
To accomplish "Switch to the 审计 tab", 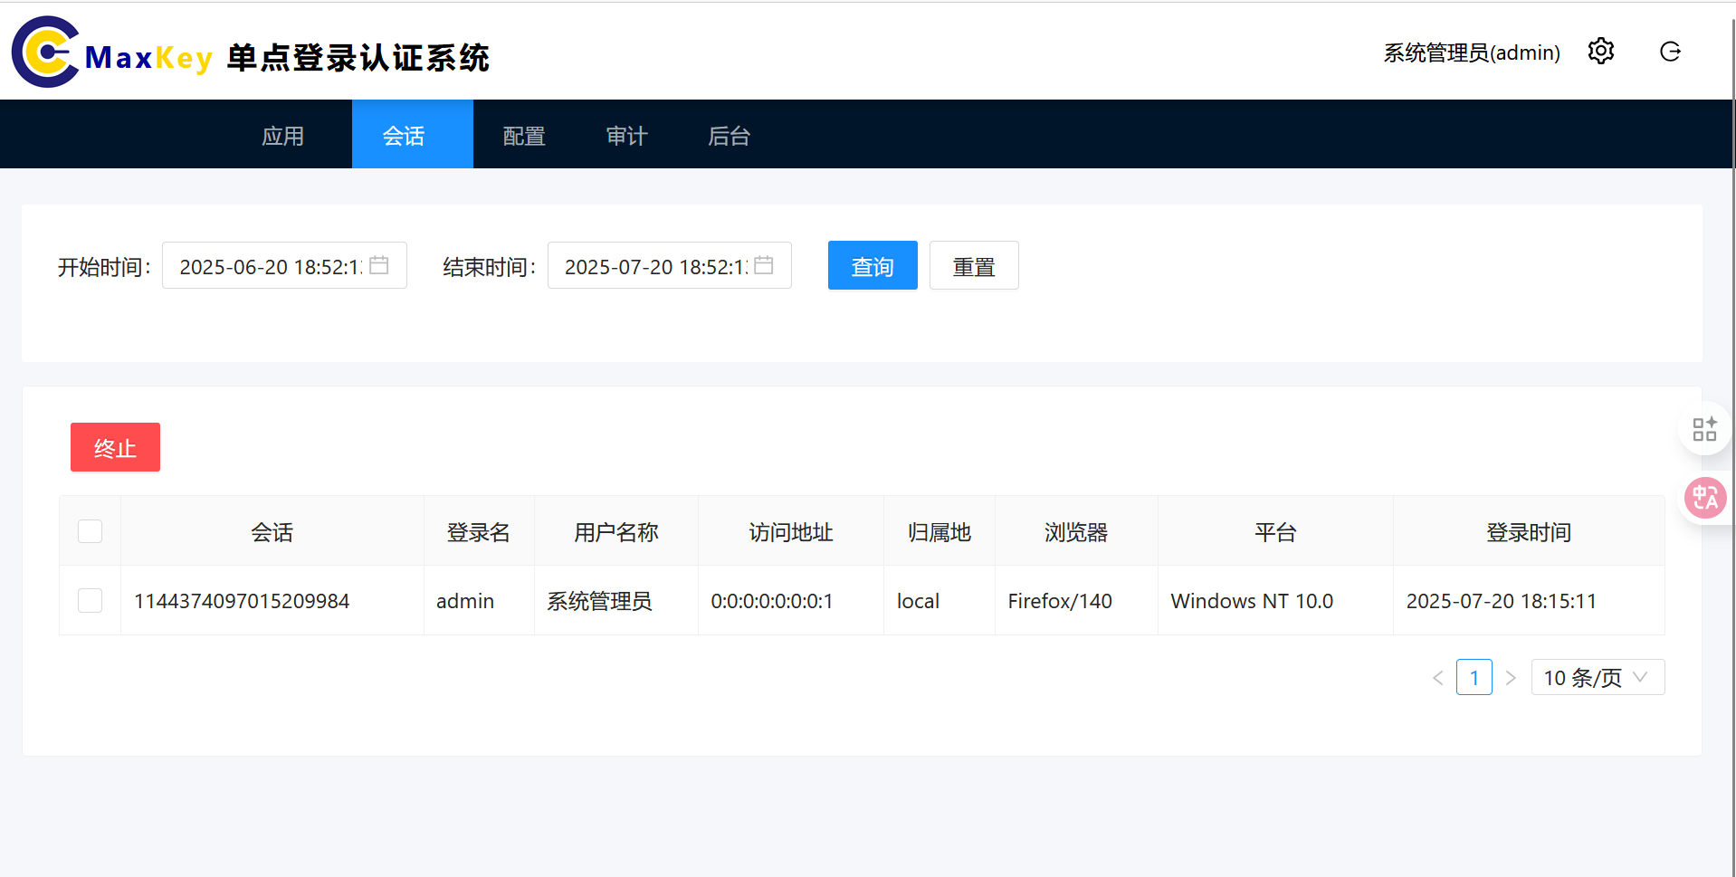I will [x=626, y=134].
